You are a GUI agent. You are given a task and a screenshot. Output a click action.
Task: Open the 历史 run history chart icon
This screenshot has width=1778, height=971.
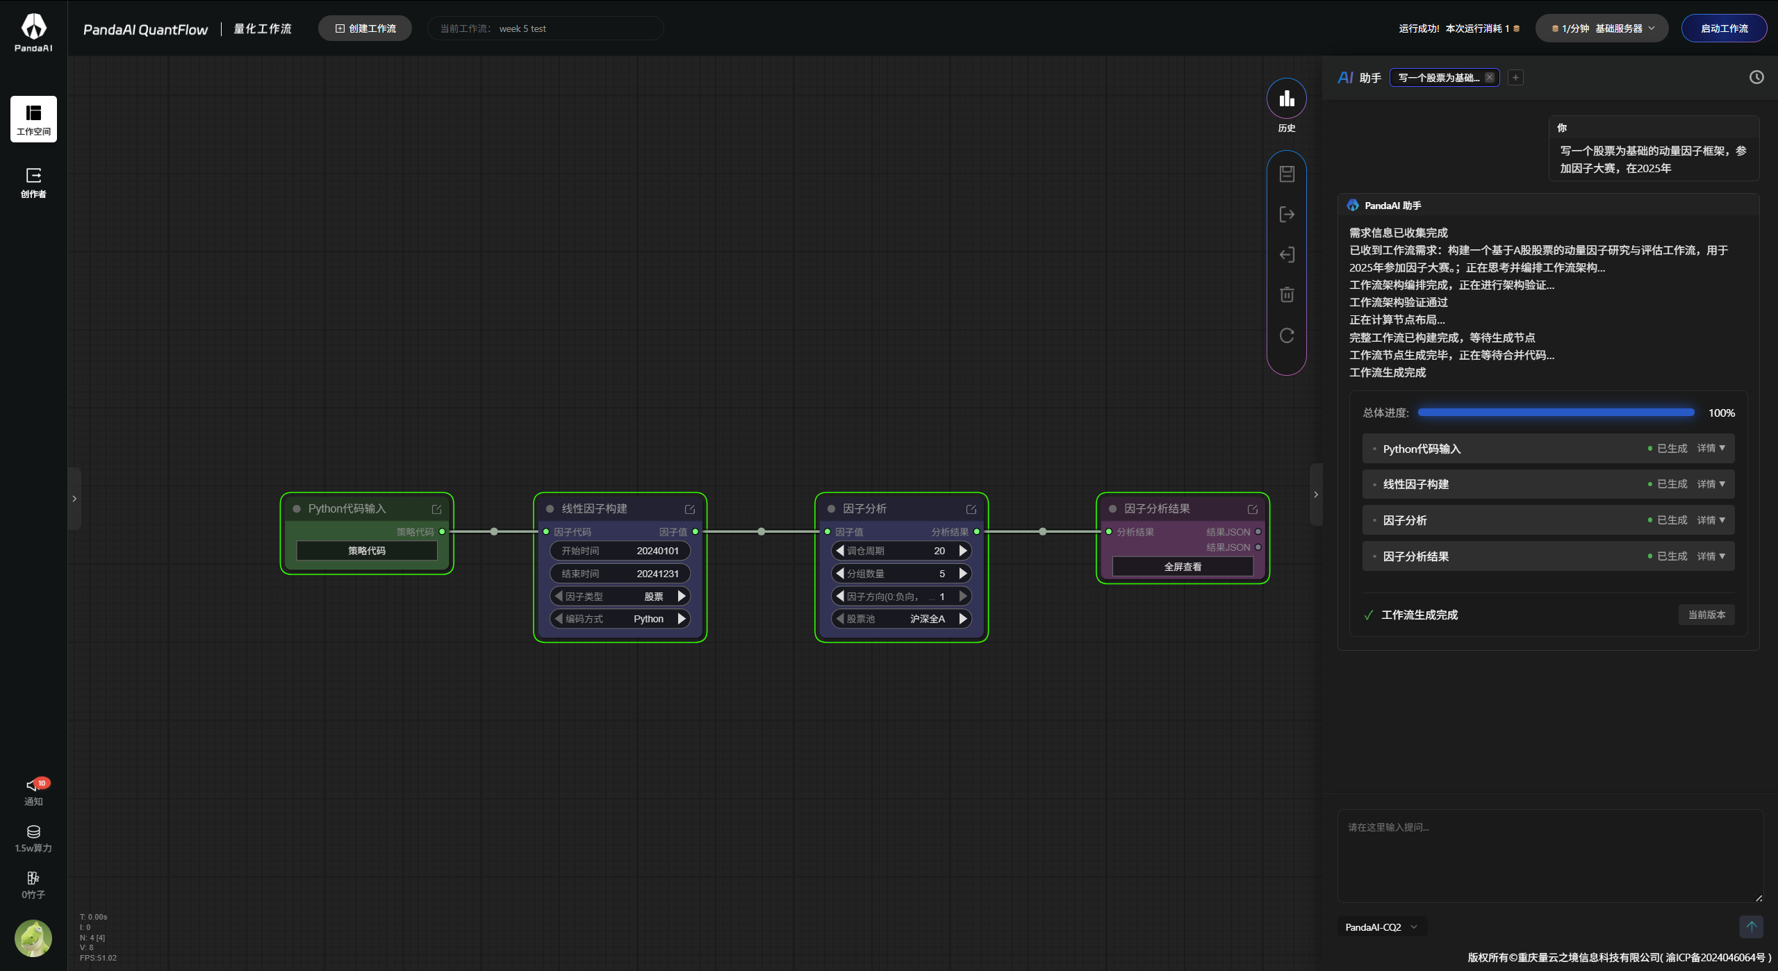(x=1287, y=99)
